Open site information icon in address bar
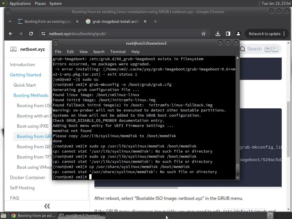This screenshot has height=219, width=292. coord(43,34)
